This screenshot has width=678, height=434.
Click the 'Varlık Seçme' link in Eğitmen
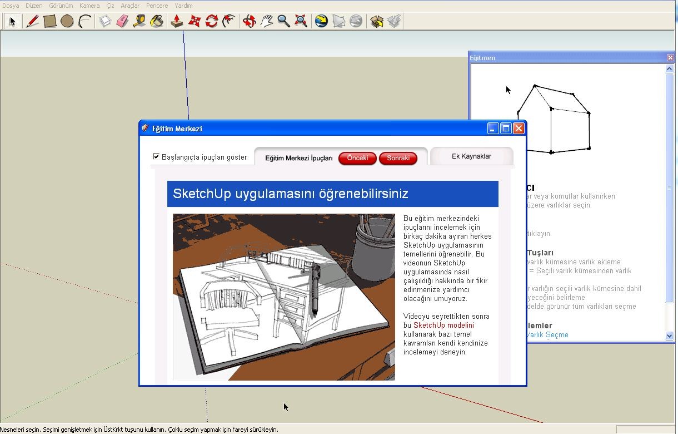point(547,334)
